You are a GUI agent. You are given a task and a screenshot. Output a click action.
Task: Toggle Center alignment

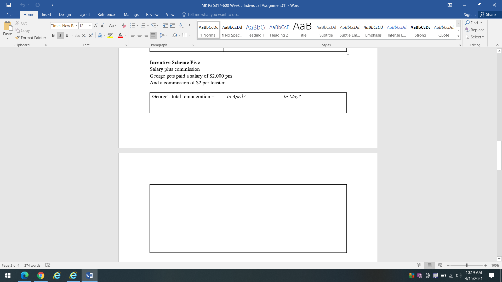coord(140,35)
